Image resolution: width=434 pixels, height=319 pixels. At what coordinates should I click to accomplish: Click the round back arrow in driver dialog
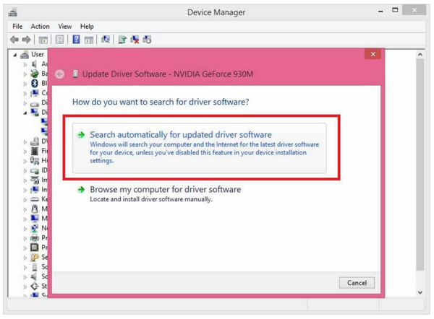point(60,74)
